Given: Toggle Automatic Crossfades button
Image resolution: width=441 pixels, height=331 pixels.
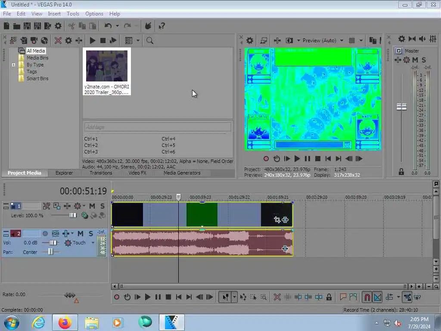Looking at the screenshot, I should [x=377, y=297].
